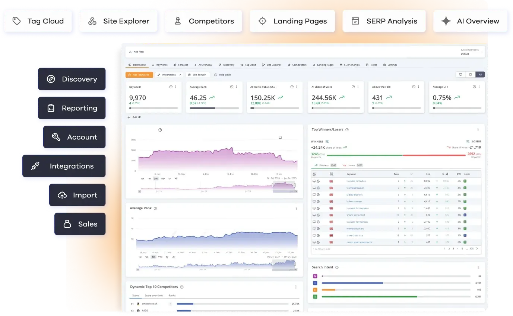Image resolution: width=513 pixels, height=316 pixels.
Task: Toggle mobile device view
Action: coord(471,74)
